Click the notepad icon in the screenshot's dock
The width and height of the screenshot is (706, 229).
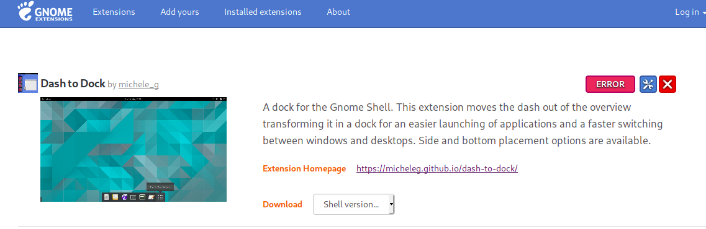point(152,197)
